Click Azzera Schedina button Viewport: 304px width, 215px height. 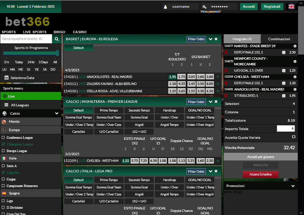point(261,174)
